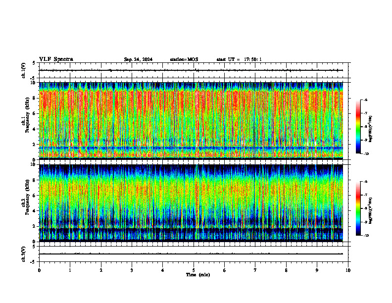Select the date text "Sep. 24, 2024"

[x=138, y=59]
